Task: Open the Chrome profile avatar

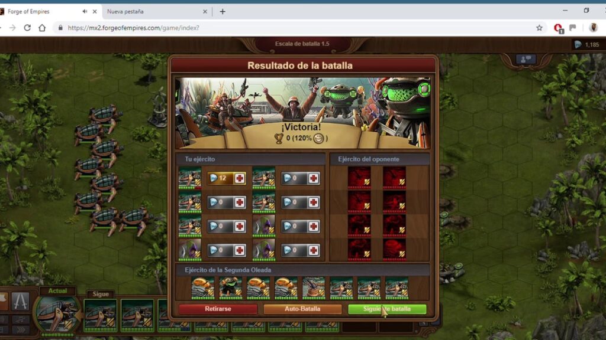Action: click(x=592, y=28)
